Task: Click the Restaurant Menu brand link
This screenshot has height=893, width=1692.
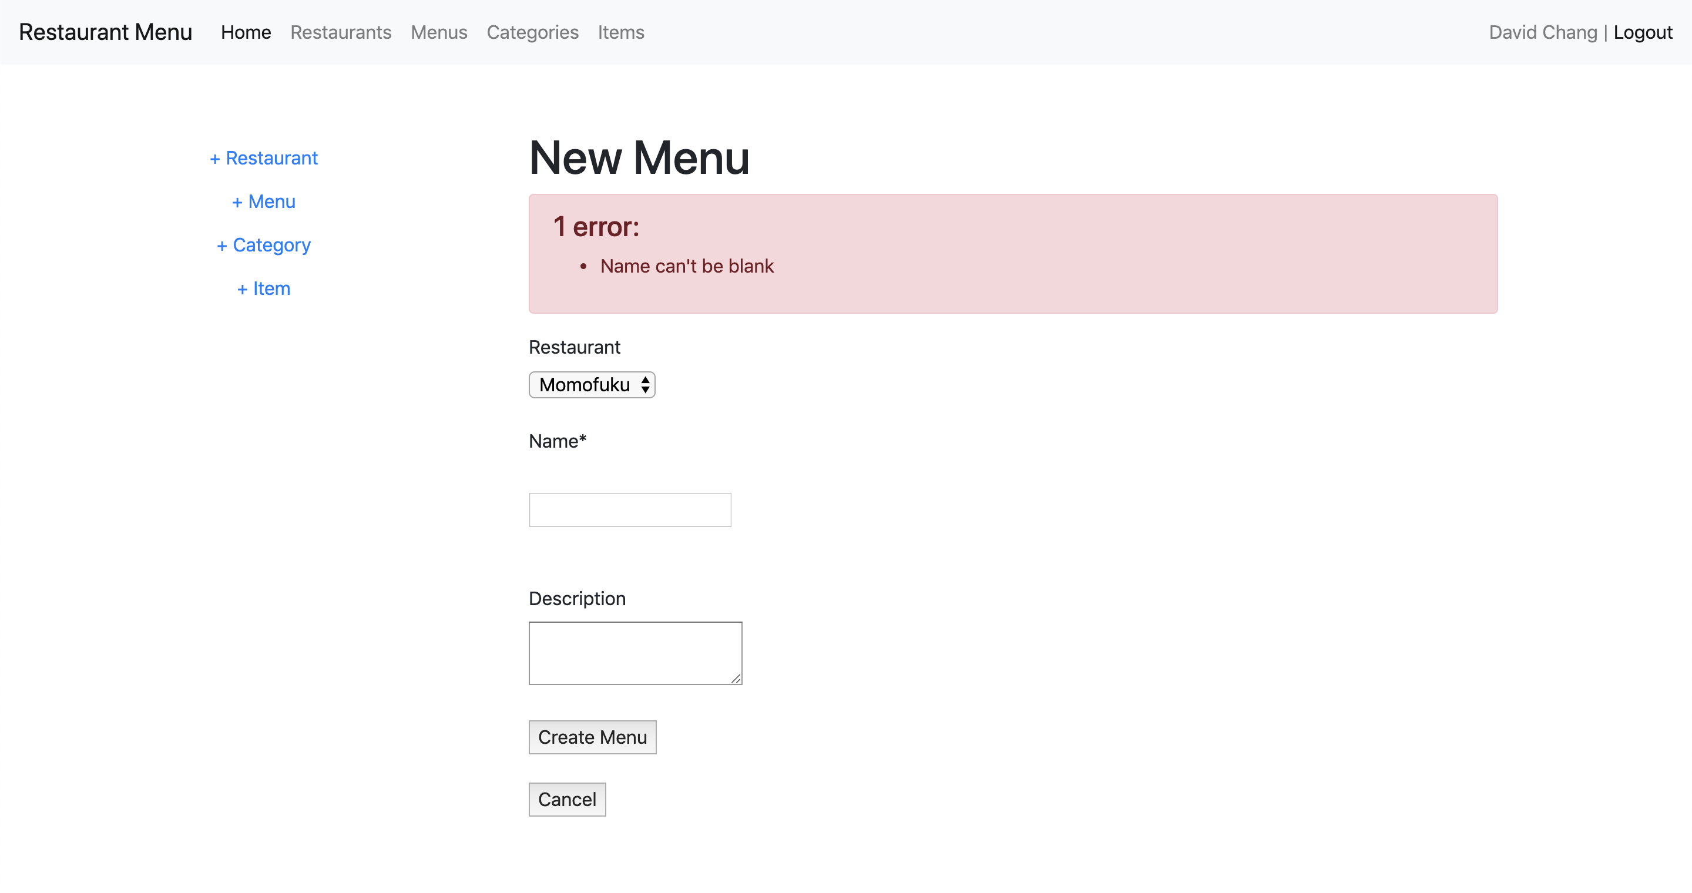Action: pyautogui.click(x=105, y=32)
